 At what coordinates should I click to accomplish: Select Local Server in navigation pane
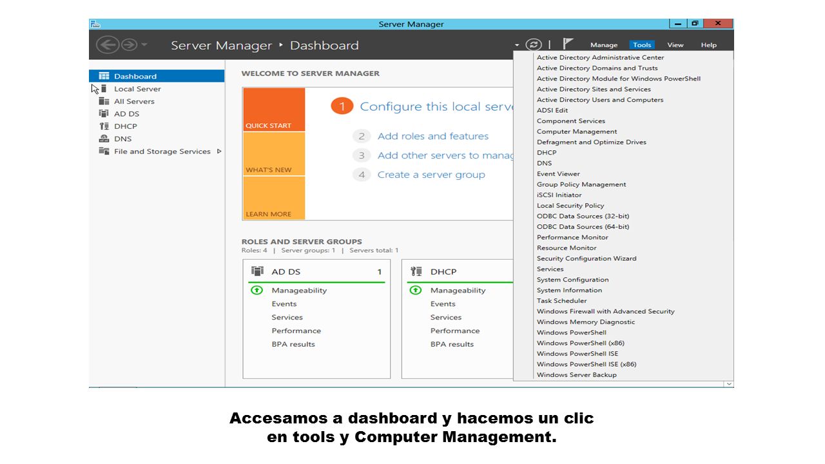coord(157,89)
